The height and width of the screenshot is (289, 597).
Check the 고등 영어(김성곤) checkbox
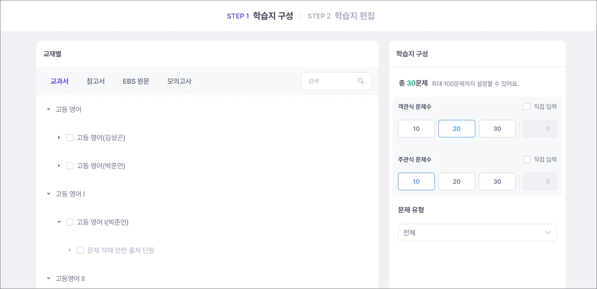[x=70, y=138]
